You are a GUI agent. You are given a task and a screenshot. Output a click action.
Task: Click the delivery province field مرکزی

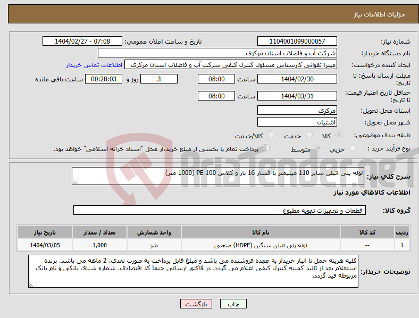297,110
